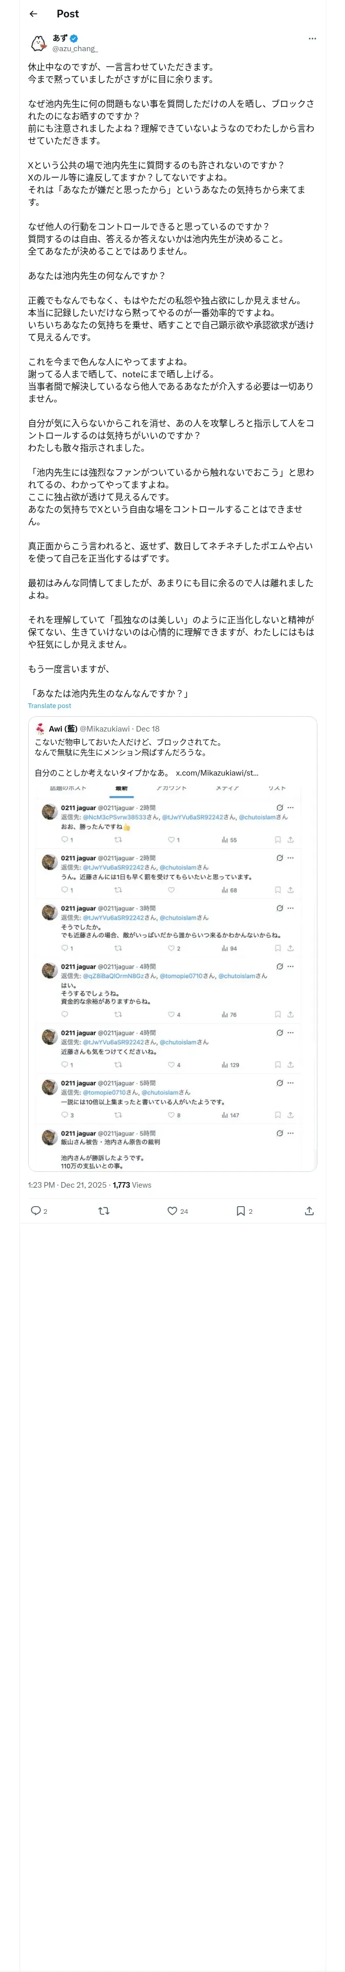Open the x.com/Mikazukiawi link in quote

click(217, 773)
